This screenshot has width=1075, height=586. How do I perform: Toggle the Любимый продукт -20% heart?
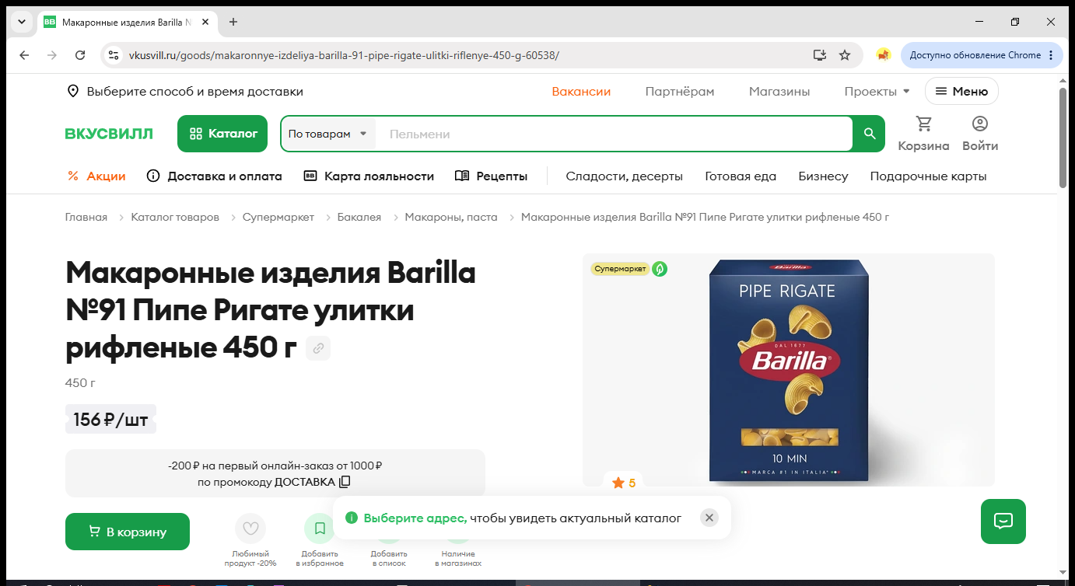[250, 528]
